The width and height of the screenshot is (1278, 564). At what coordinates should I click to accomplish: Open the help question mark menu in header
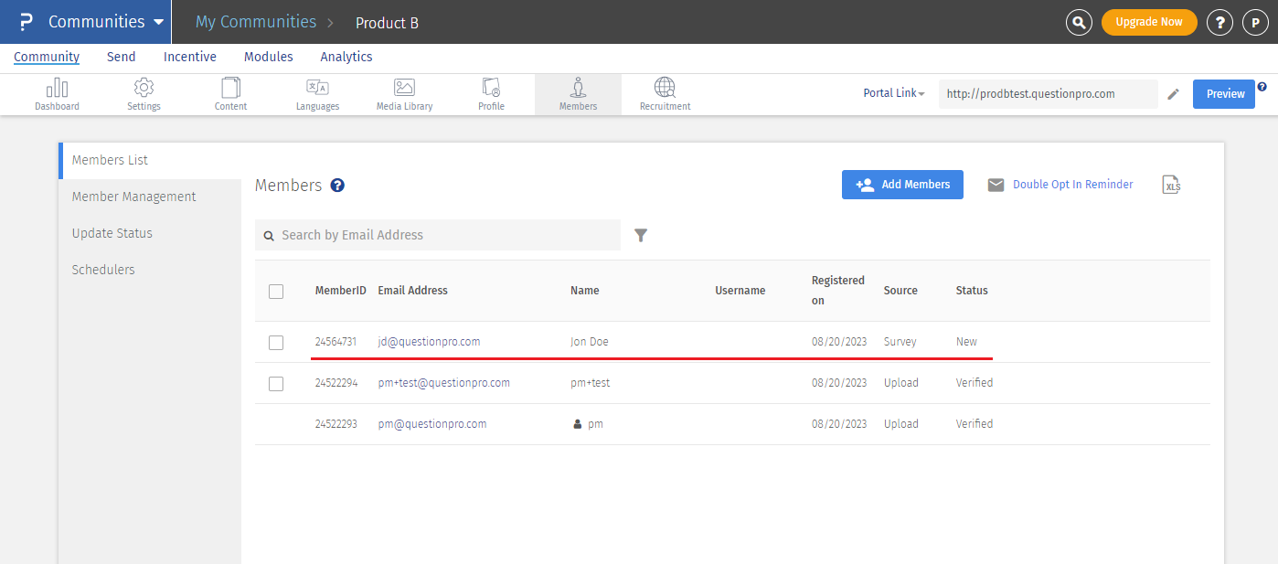click(1219, 23)
